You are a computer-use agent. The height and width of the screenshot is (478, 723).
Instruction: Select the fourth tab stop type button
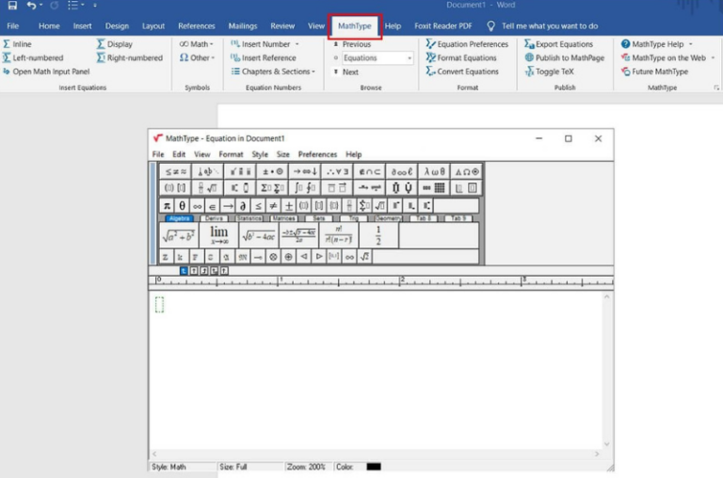pyautogui.click(x=214, y=271)
